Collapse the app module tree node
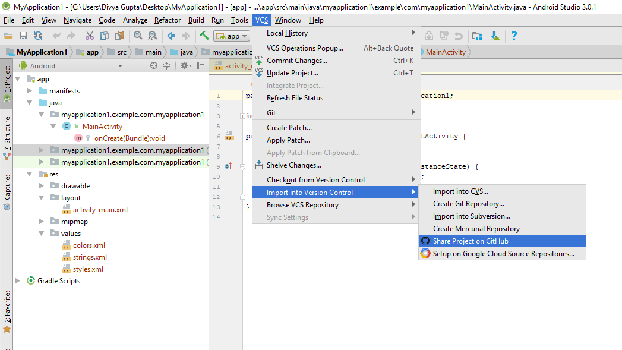The image size is (622, 350). tap(18, 79)
